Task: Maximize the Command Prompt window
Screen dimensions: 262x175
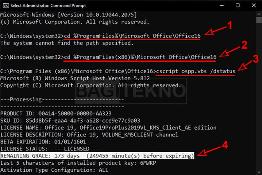Action: point(238,5)
